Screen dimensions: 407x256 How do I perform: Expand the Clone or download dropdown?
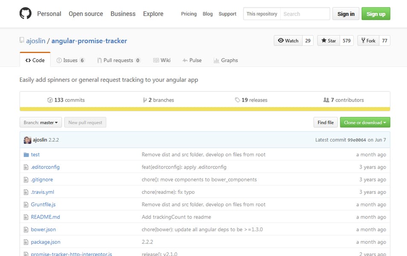[x=365, y=122]
